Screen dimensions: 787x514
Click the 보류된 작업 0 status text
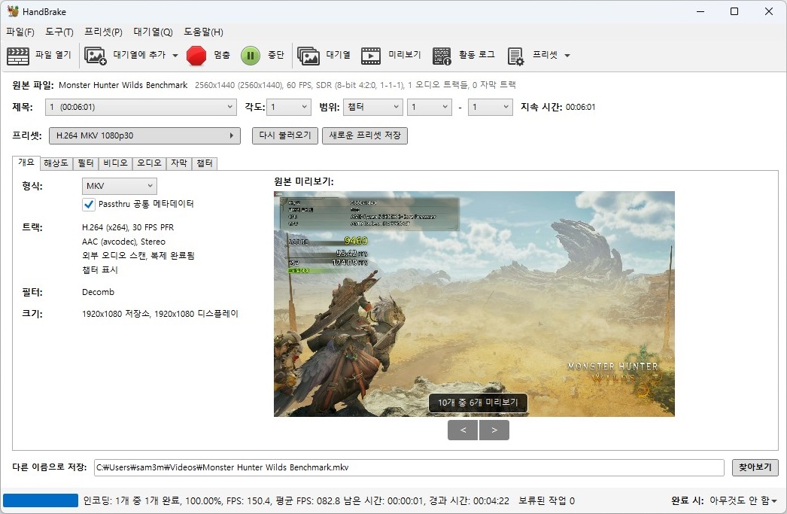(546, 500)
